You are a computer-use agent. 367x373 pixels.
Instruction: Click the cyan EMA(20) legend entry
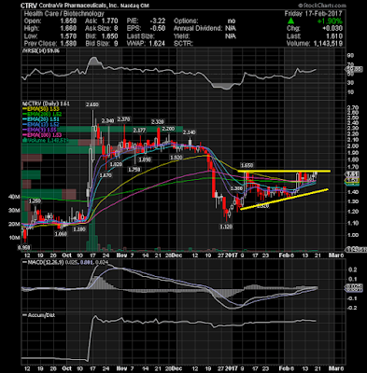[40, 119]
